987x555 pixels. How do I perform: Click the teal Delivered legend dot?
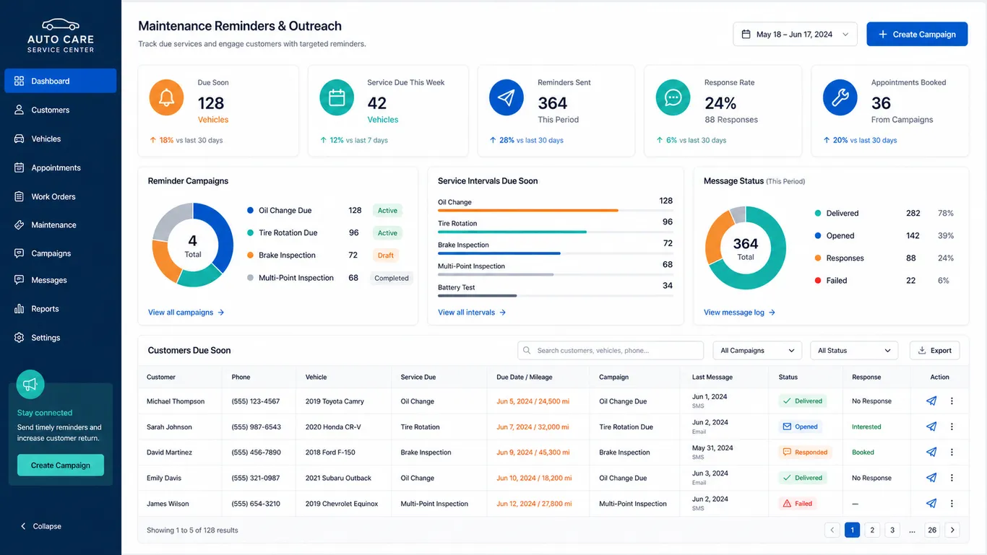point(818,214)
